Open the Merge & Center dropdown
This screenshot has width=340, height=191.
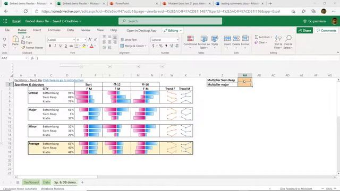(145, 46)
